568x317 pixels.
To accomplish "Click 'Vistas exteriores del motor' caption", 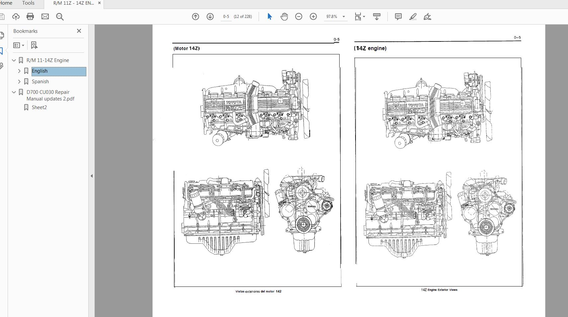I will click(255, 291).
